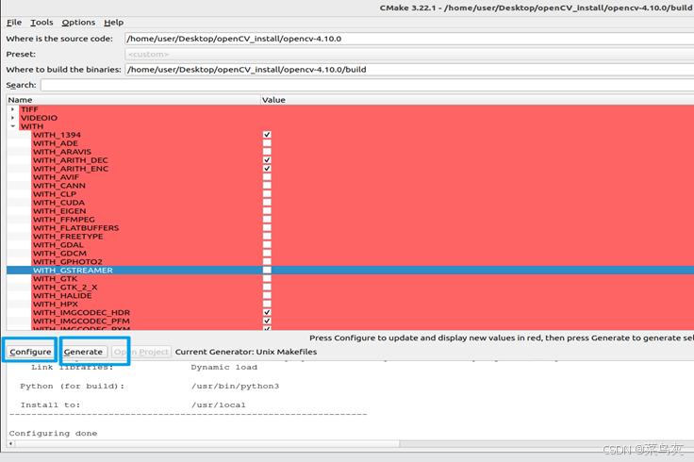Select the WITH_EIGEN row name
This screenshot has width=694, height=462.
59,210
